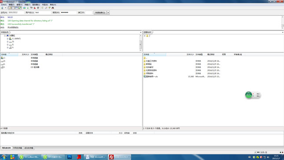Expand the E: drive tree node
The height and width of the screenshot is (160, 284).
(7, 45)
